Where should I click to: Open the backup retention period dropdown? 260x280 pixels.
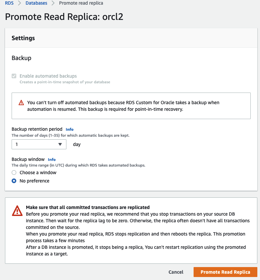tap(39, 144)
